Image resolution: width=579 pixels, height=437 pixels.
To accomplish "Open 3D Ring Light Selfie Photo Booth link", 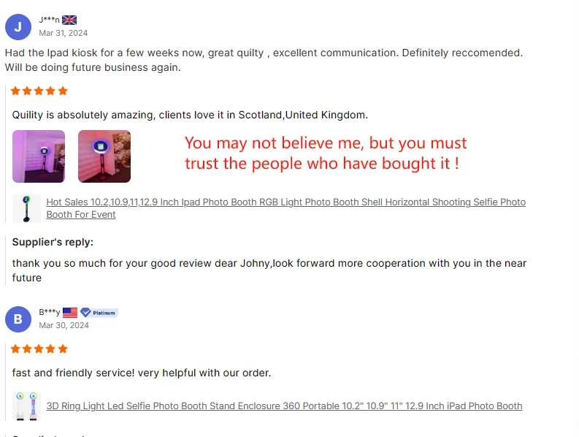I will [284, 406].
